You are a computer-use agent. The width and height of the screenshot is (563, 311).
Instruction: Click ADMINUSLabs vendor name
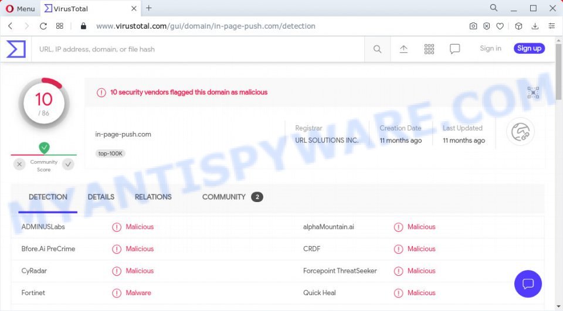(x=43, y=227)
